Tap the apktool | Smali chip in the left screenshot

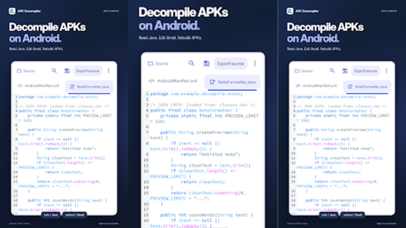pyautogui.click(x=75, y=215)
